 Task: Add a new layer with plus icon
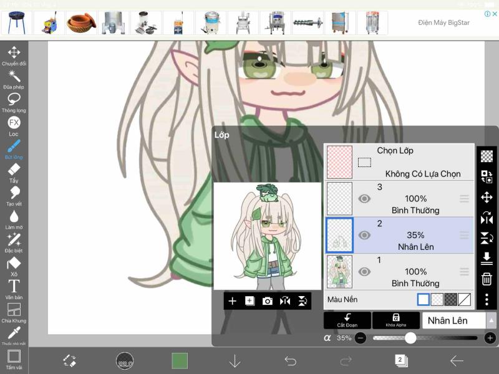pos(232,301)
